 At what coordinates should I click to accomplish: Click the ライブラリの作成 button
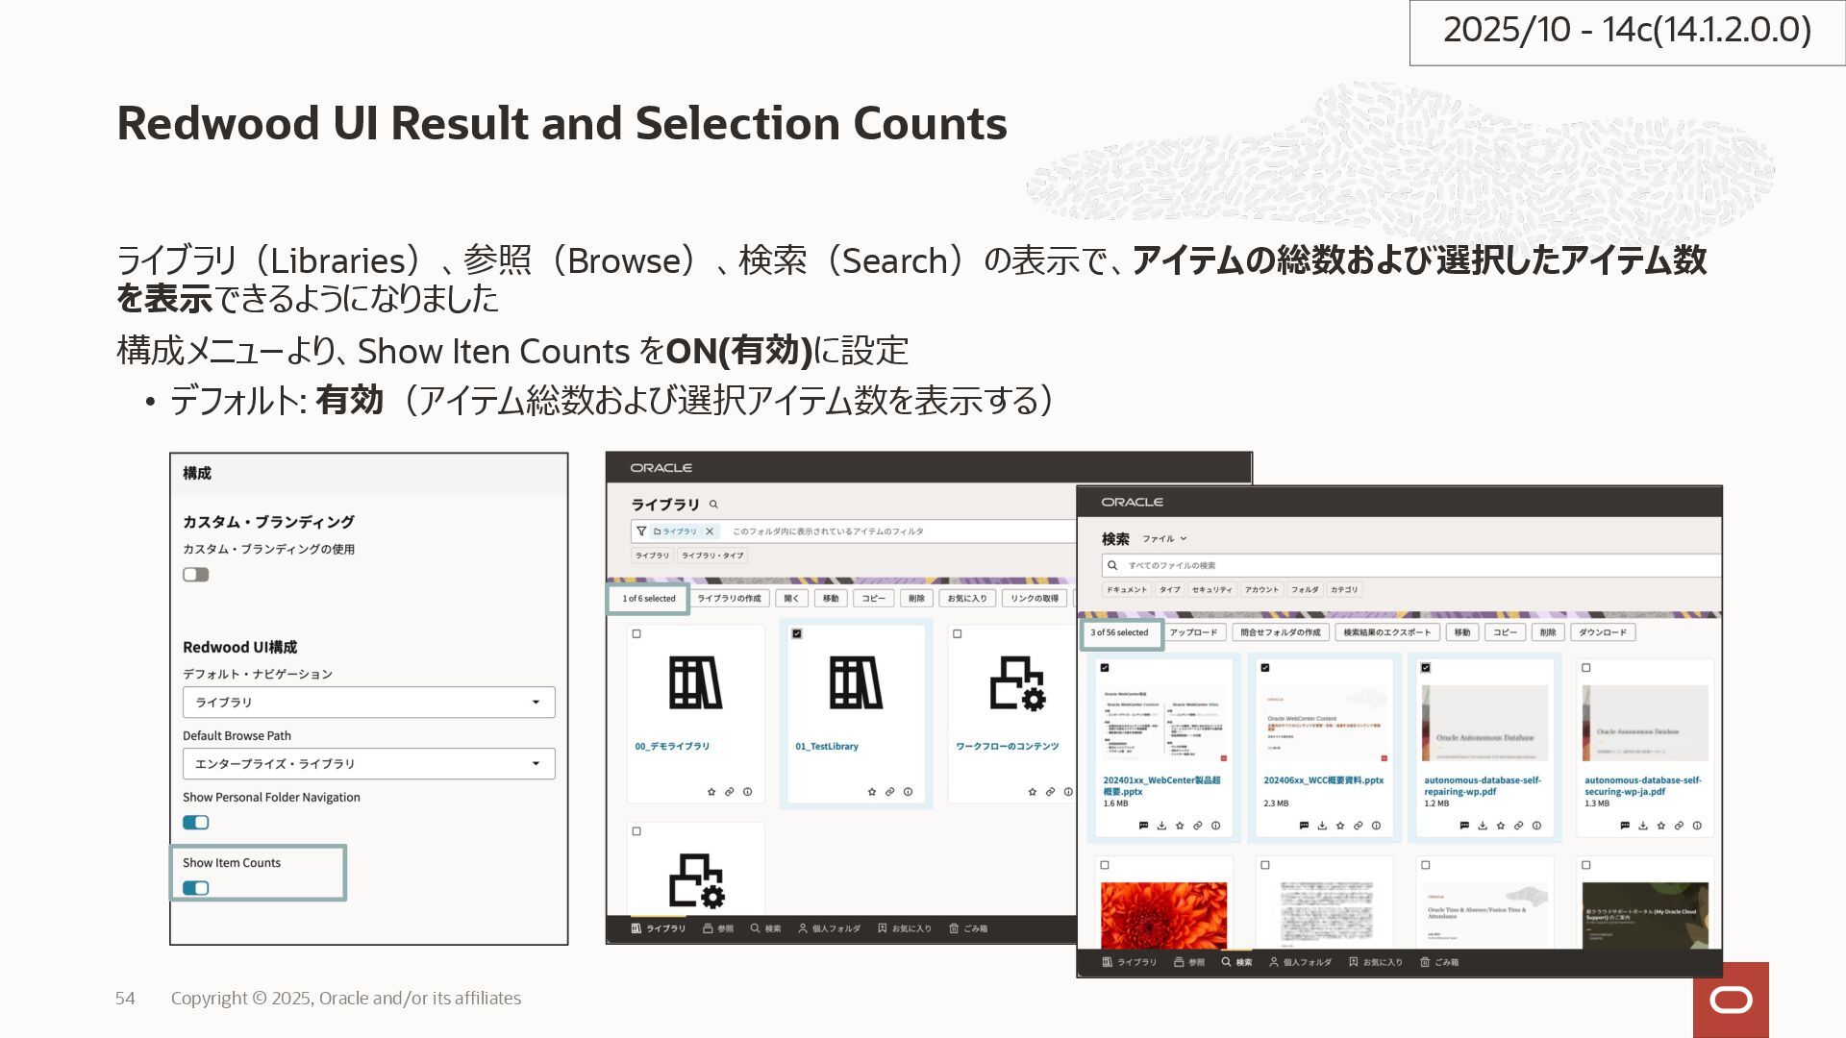pyautogui.click(x=729, y=599)
